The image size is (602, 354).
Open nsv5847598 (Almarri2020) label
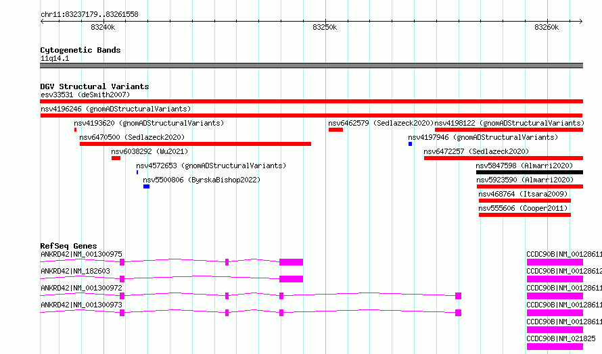click(524, 166)
